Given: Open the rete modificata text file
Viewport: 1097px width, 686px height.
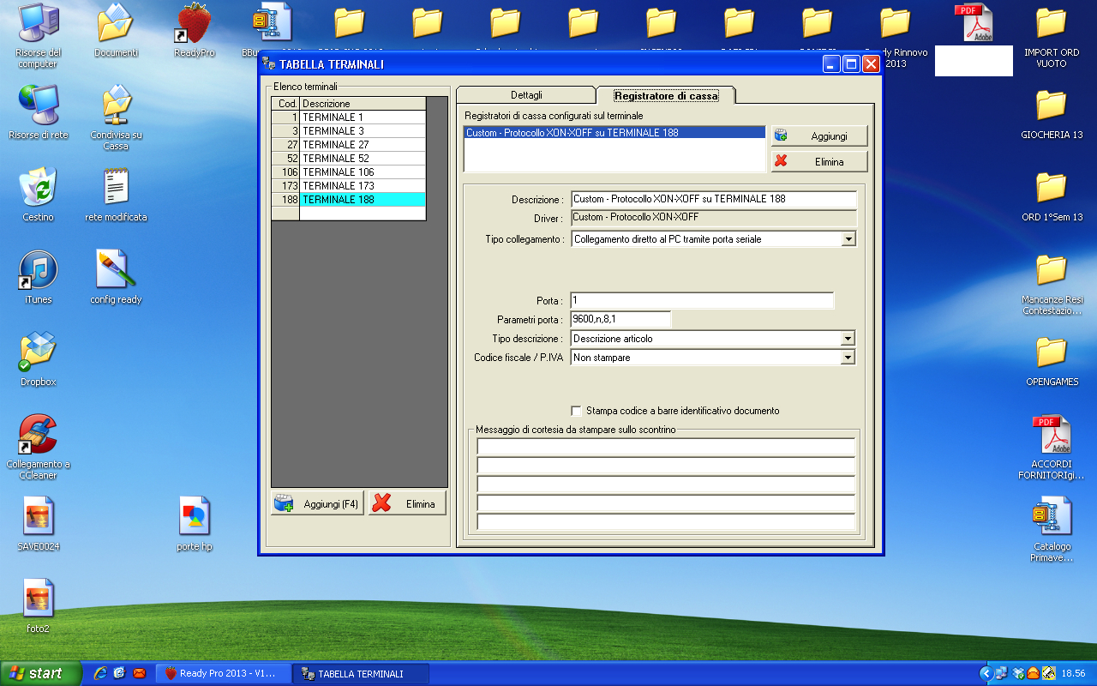Looking at the screenshot, I should [x=116, y=194].
